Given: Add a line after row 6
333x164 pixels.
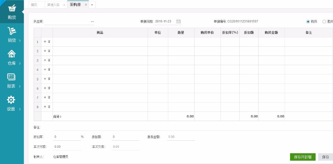Looking at the screenshot, I should coord(45,88).
